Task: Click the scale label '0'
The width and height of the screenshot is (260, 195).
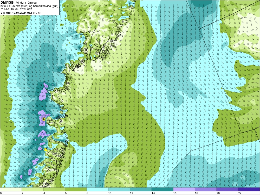Action: coord(1,193)
